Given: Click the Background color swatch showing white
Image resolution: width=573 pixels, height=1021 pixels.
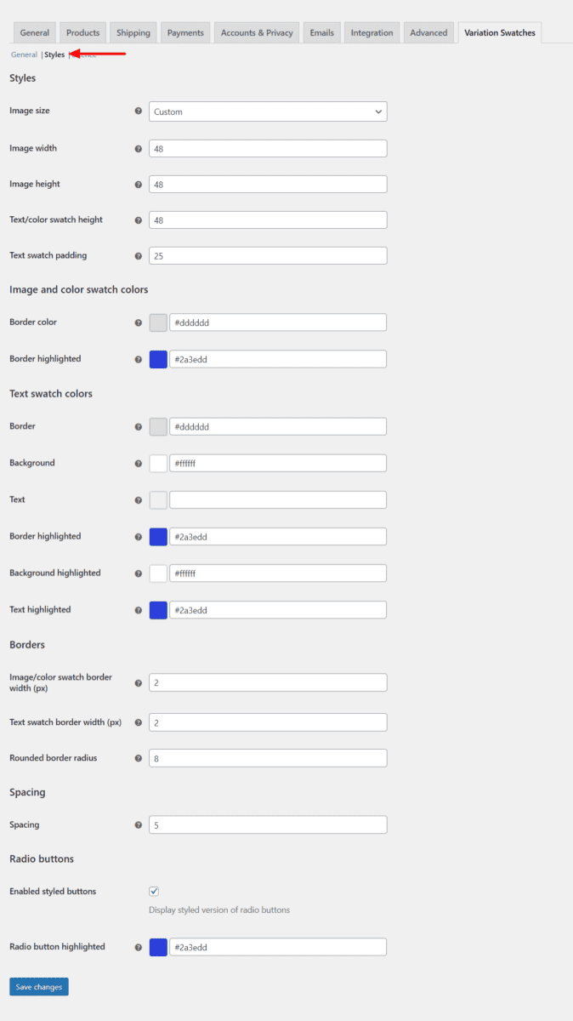Looking at the screenshot, I should point(158,463).
